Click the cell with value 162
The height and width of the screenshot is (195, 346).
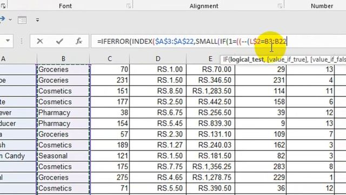tap(261, 145)
